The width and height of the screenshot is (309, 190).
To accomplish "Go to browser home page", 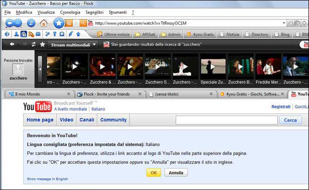I will click(x=44, y=23).
